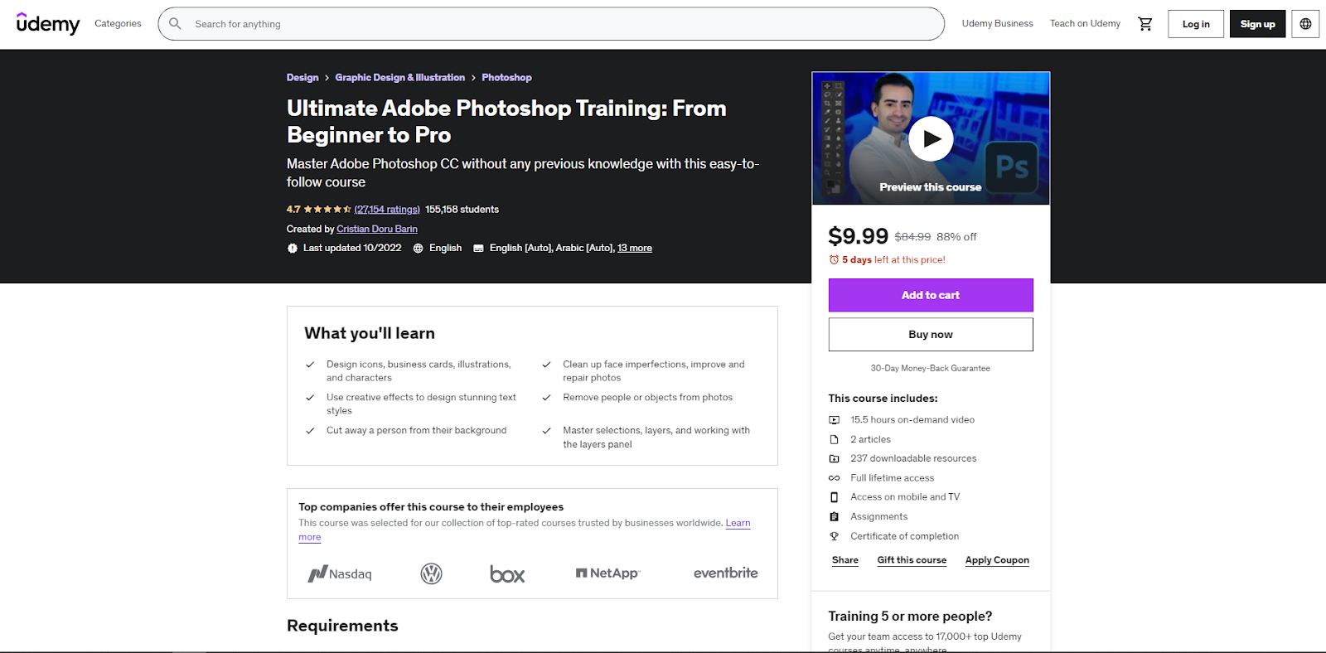The width and height of the screenshot is (1326, 653).
Task: Go to Photoshop breadcrumb topic
Action: [x=507, y=78]
